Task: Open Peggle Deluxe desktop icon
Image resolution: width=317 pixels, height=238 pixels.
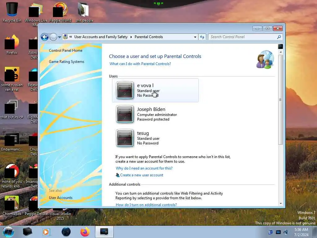Action: coord(36,206)
